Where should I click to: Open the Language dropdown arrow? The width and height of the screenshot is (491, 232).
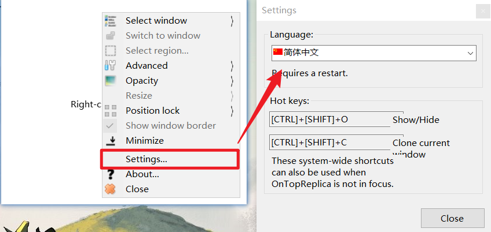(x=470, y=53)
